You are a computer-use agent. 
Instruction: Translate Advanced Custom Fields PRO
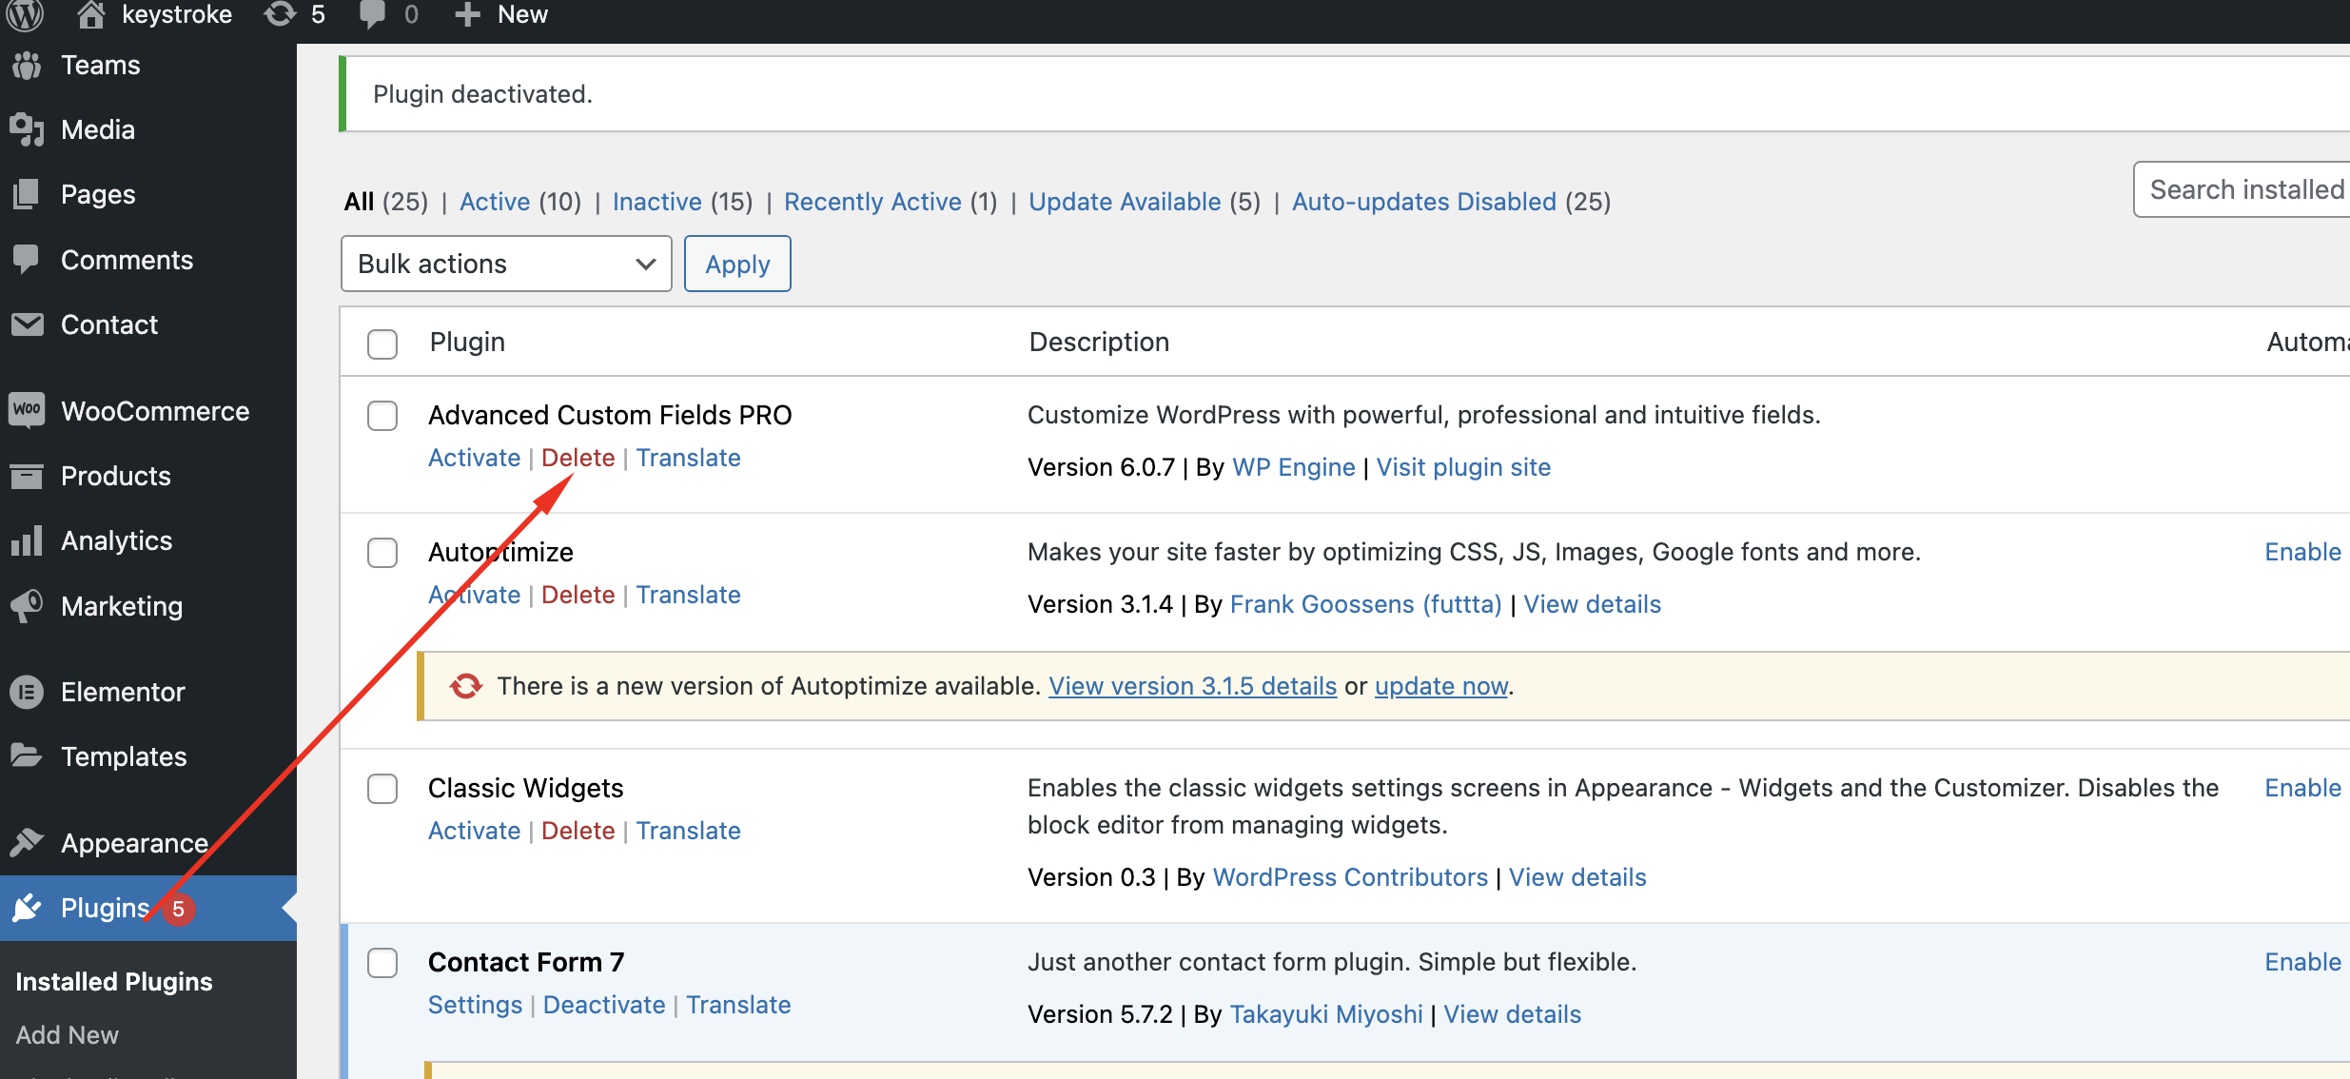click(x=689, y=458)
